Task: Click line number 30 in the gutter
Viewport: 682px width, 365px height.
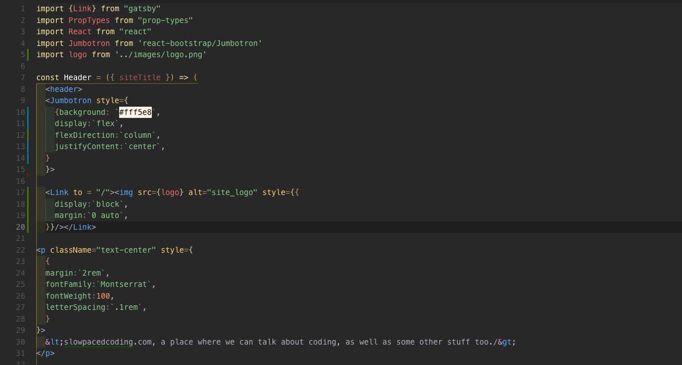Action: (20, 342)
